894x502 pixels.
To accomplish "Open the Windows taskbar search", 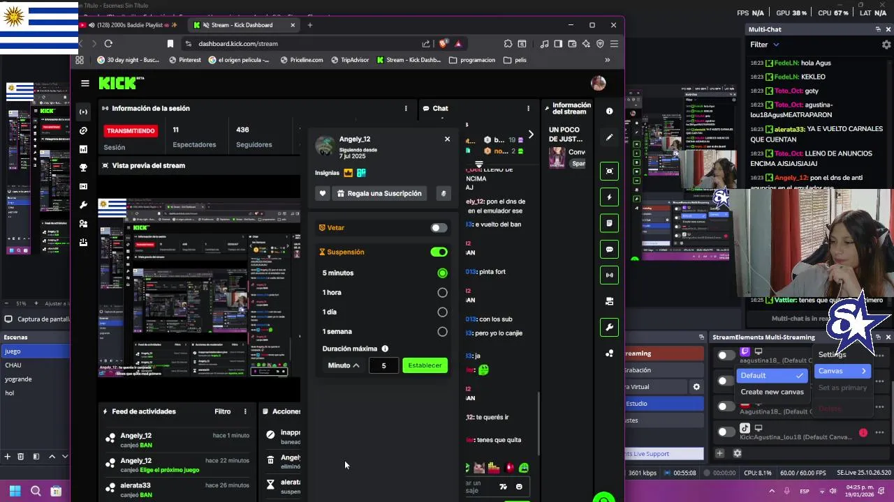I will click(x=36, y=491).
